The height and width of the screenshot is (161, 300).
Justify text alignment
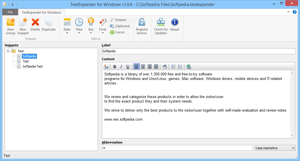pos(156,67)
